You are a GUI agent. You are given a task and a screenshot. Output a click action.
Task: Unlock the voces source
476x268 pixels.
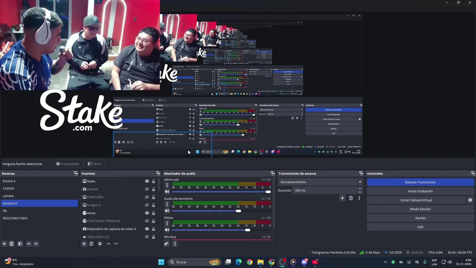pos(153,213)
